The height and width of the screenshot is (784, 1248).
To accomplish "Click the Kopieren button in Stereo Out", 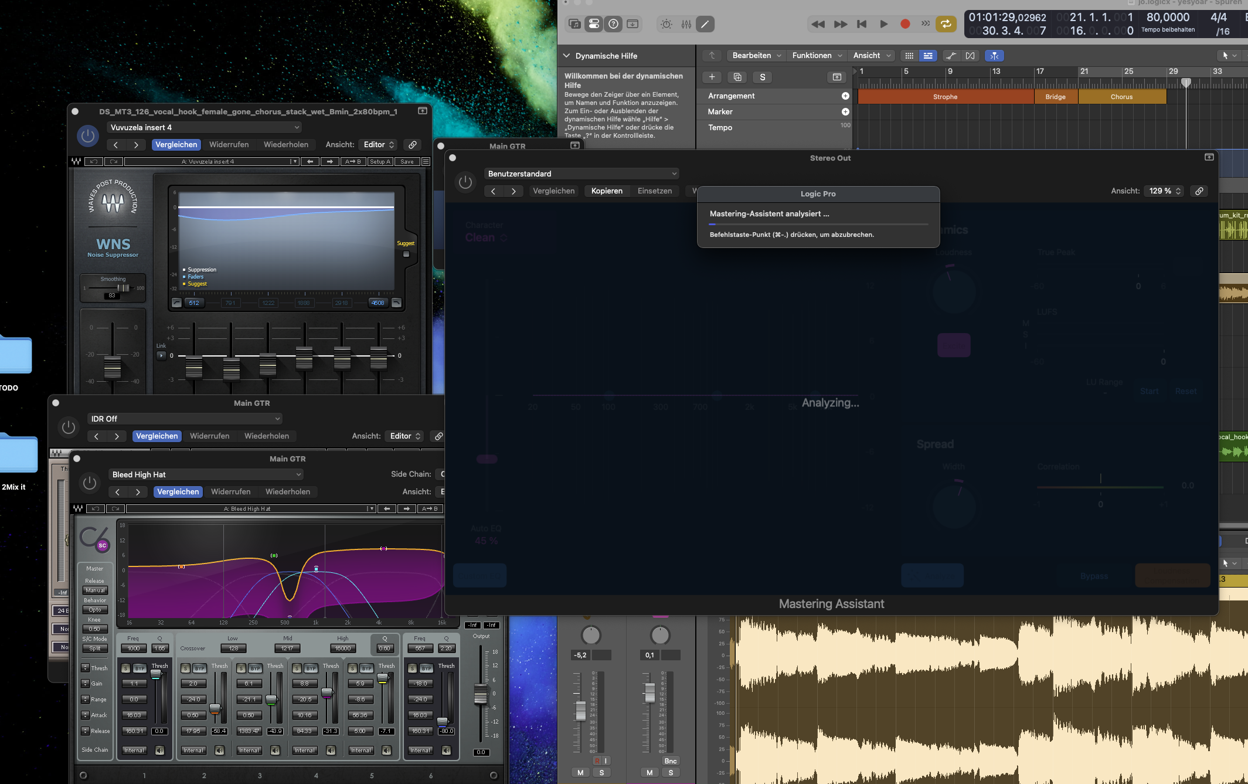I will [607, 191].
